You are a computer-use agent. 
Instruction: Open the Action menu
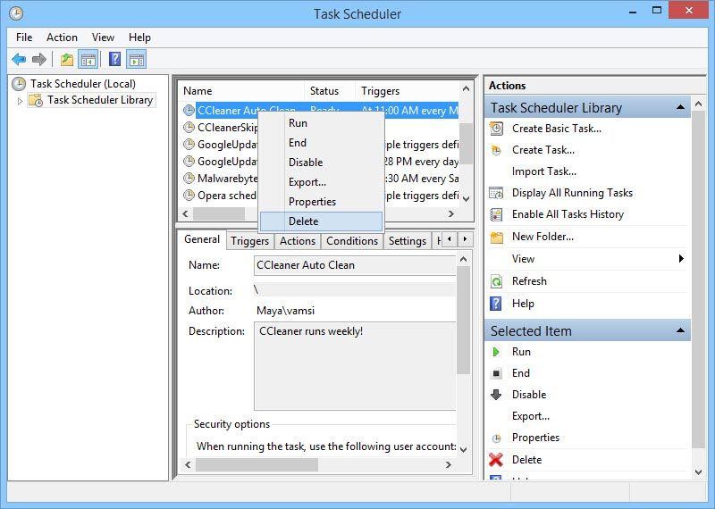(x=62, y=38)
